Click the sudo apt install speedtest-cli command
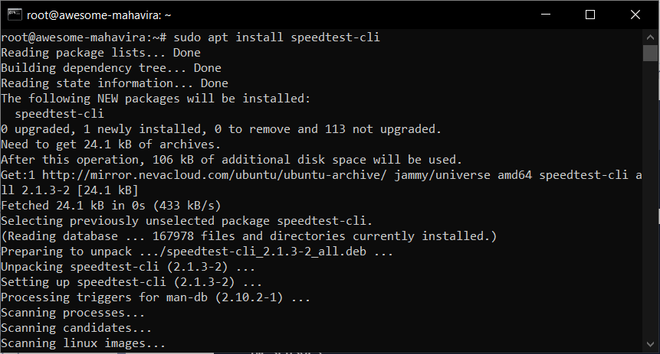This screenshot has width=660, height=354. click(x=277, y=37)
